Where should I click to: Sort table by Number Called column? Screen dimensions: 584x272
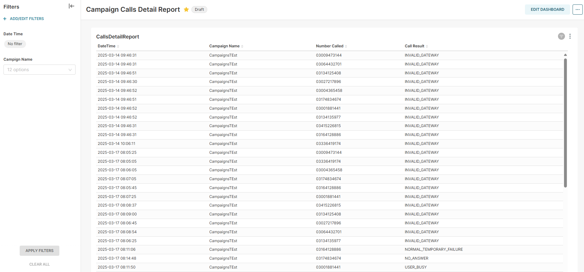330,46
